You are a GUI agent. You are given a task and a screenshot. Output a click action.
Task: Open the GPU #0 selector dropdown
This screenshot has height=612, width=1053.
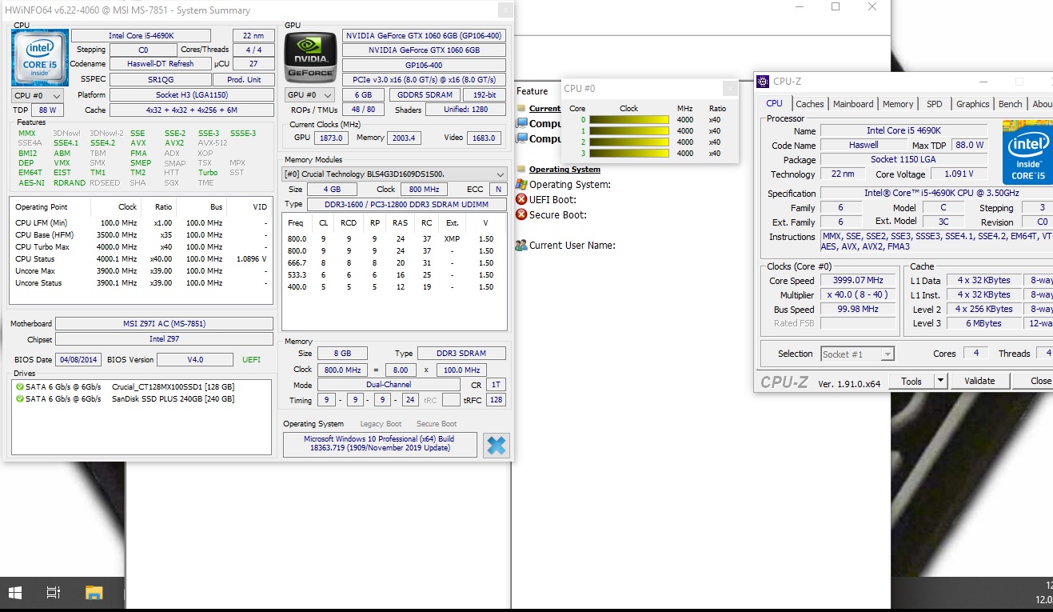310,95
